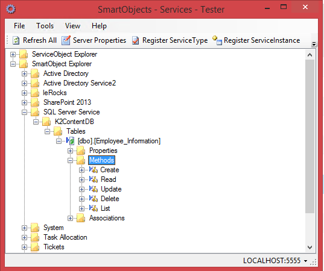Select the Methods tree item
This screenshot has width=324, height=271.
click(101, 160)
